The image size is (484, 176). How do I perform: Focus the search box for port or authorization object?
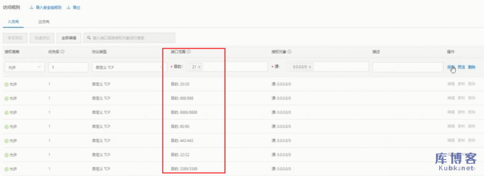pyautogui.click(x=130, y=38)
